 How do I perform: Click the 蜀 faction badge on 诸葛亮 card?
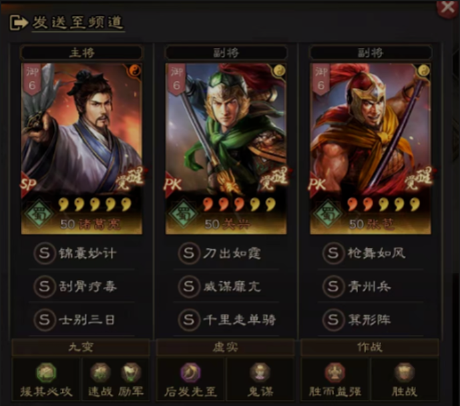[39, 213]
